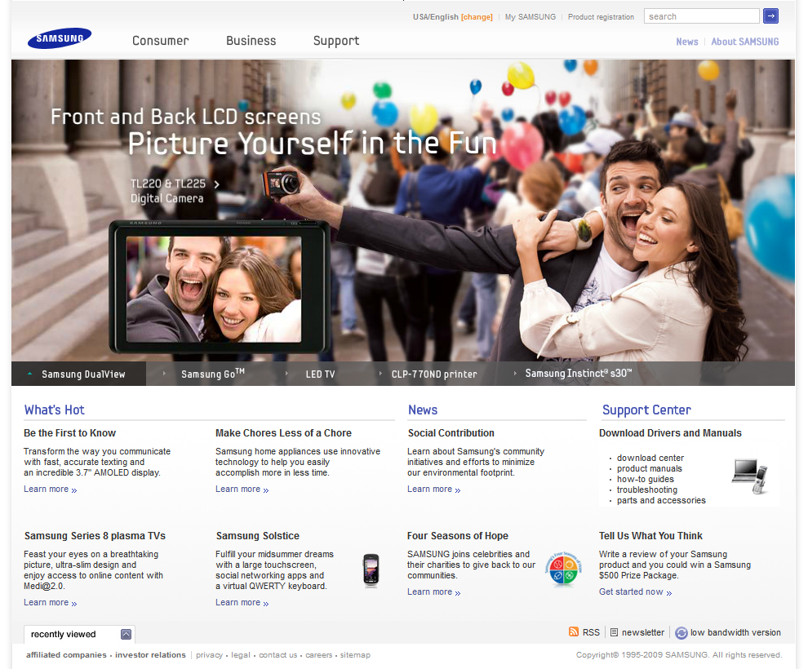Click the search submit arrow button
The height and width of the screenshot is (669, 808).
(x=770, y=16)
